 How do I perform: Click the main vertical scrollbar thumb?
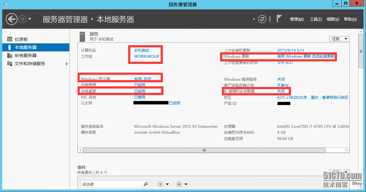(361, 51)
